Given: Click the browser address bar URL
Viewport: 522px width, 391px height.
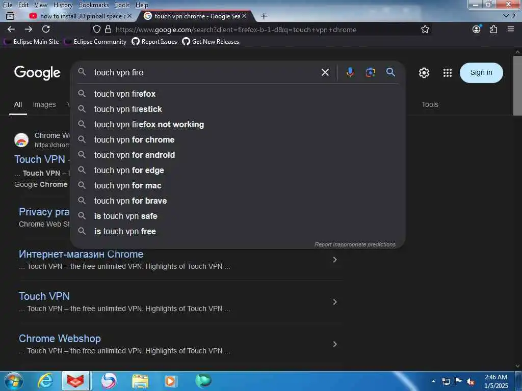Looking at the screenshot, I should point(236,30).
